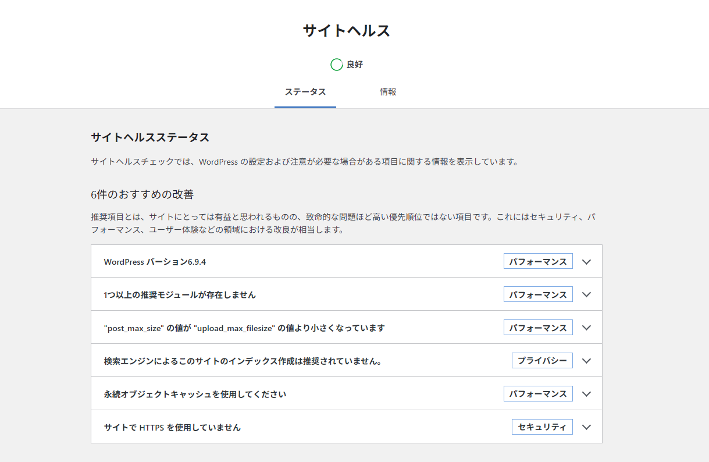The width and height of the screenshot is (709, 462).
Task: Open 永続オブジェクトキャッシュを使用してください item
Action: coord(195,394)
